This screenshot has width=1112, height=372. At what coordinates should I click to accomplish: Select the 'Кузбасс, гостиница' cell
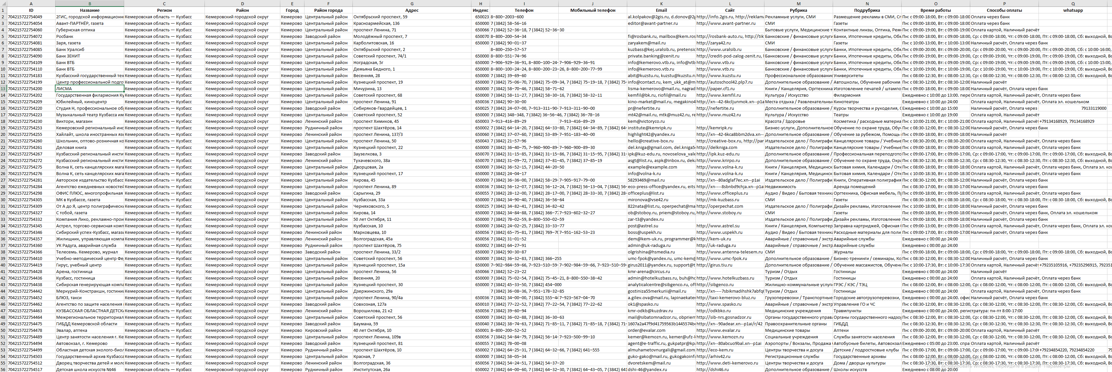tap(90, 278)
